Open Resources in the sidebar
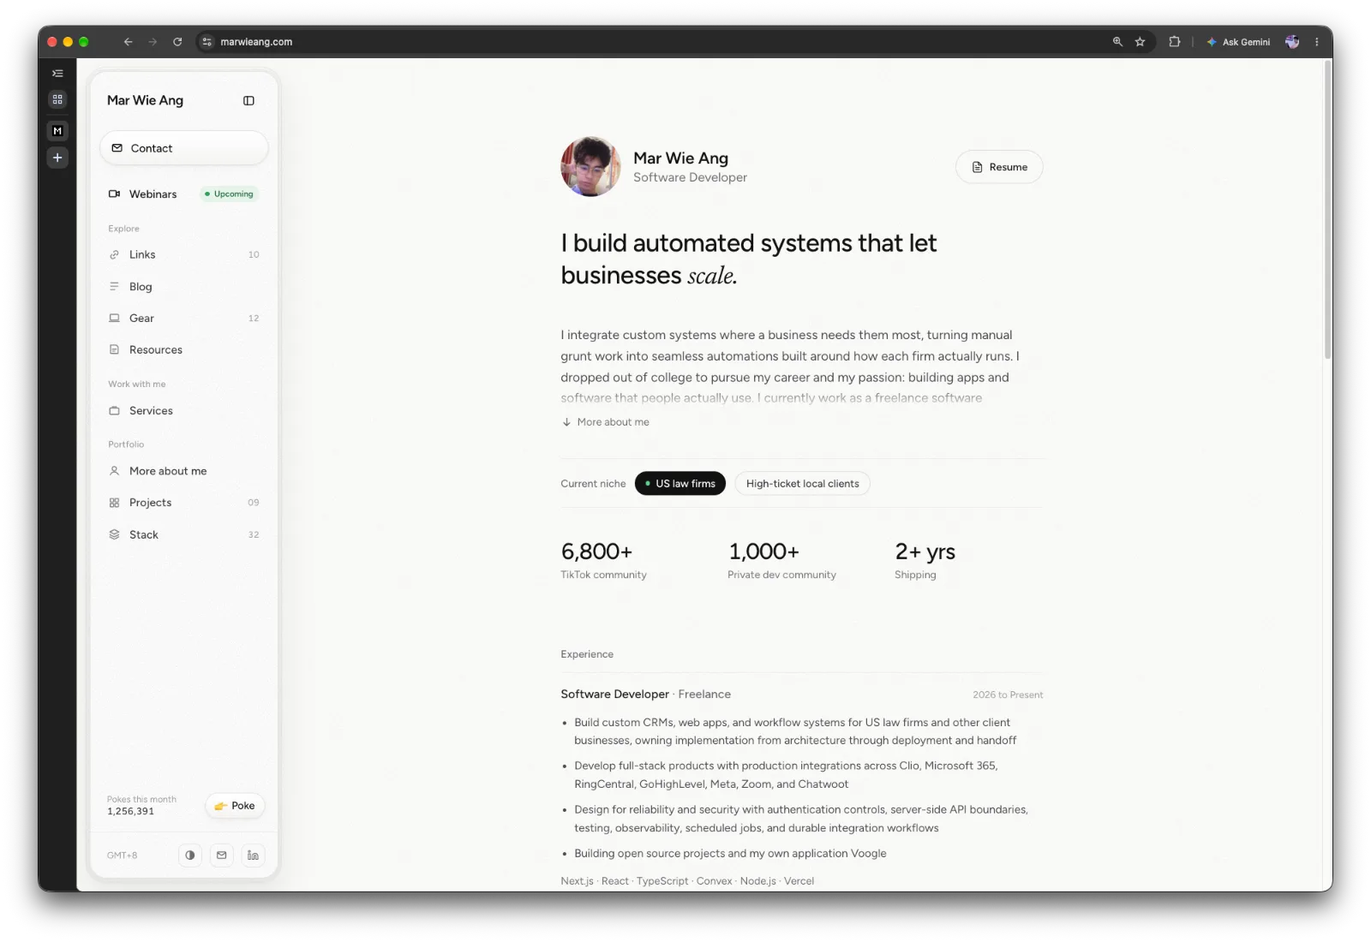1371x942 pixels. tap(184, 349)
